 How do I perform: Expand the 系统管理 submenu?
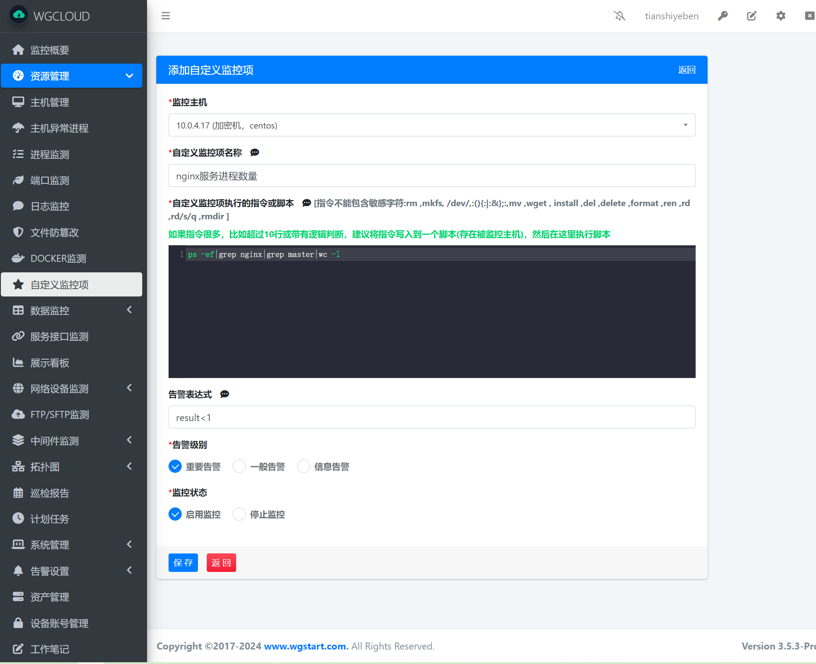pos(129,544)
